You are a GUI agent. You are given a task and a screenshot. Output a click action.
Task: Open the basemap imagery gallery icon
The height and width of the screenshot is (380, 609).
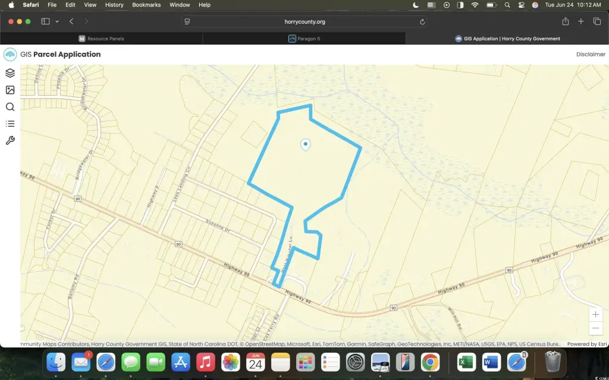pyautogui.click(x=10, y=90)
